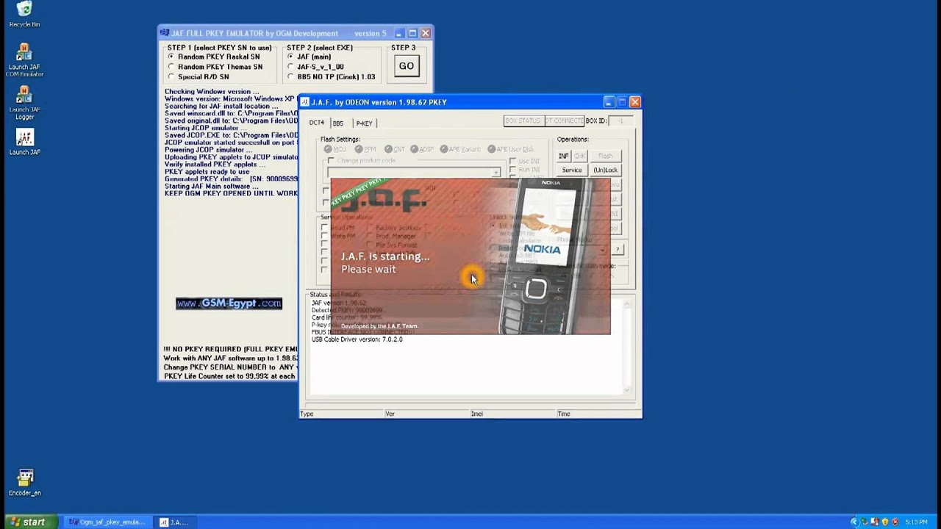Click the Ver column header
Screen dimensions: 941x529
tap(426, 414)
